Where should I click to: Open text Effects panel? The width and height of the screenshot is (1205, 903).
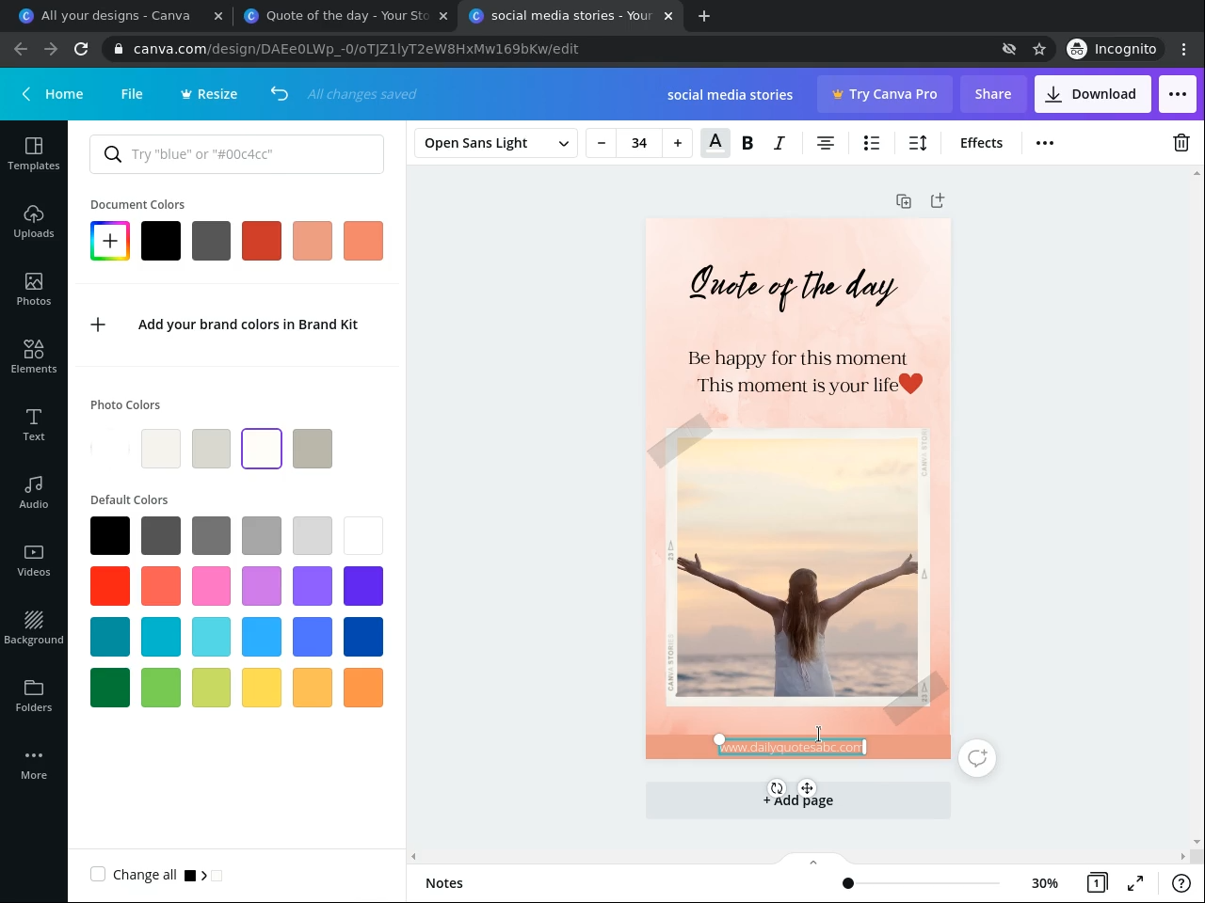(x=981, y=143)
